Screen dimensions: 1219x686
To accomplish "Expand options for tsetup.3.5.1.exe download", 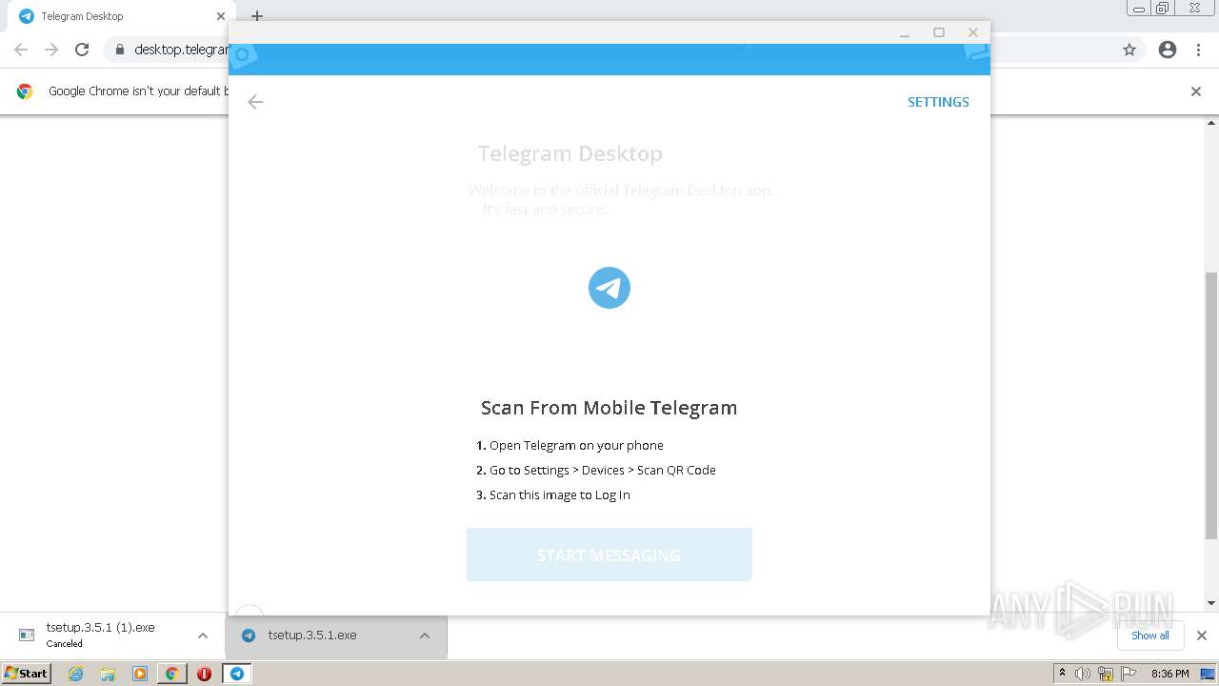I will click(425, 636).
